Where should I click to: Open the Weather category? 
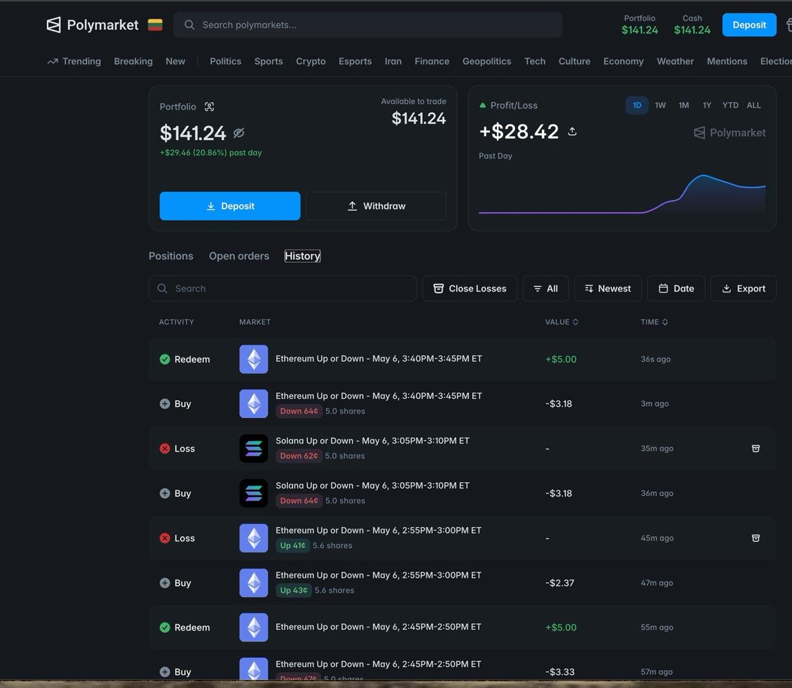675,61
